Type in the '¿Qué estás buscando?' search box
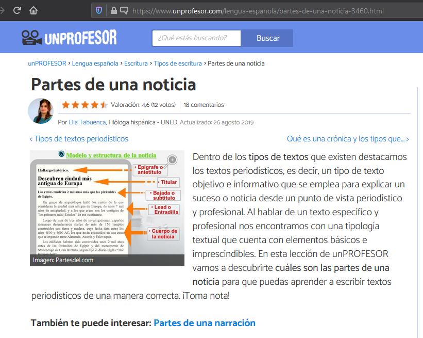This screenshot has width=423, height=338. click(x=196, y=38)
